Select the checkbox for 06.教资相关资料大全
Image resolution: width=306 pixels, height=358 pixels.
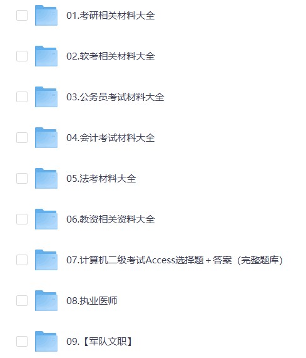click(22, 219)
